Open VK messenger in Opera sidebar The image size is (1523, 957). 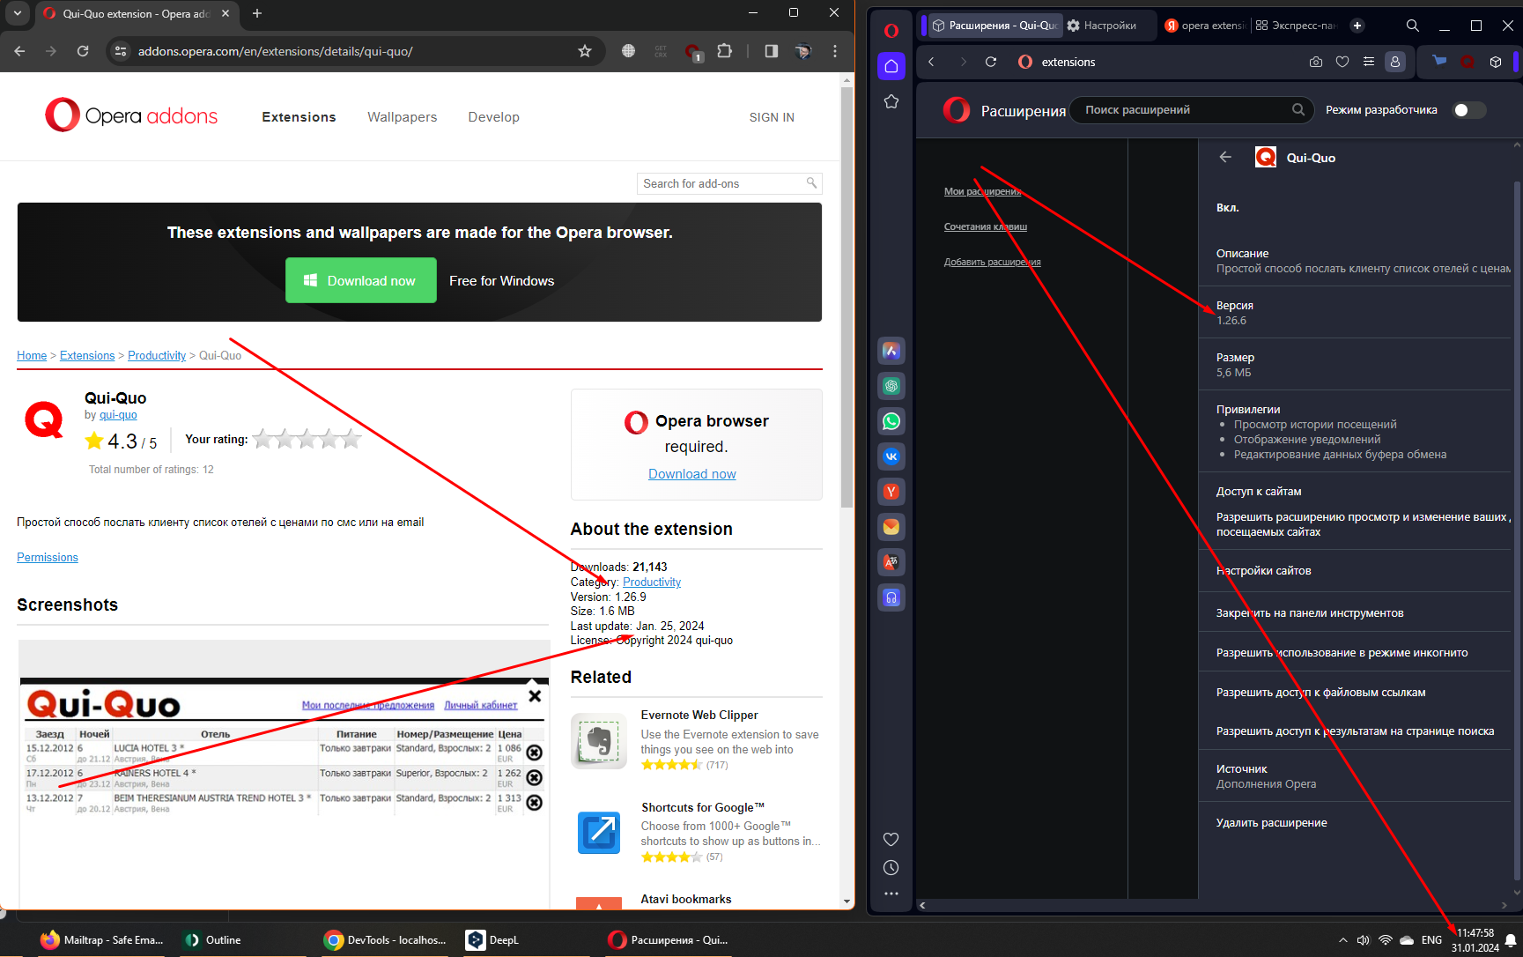(891, 456)
